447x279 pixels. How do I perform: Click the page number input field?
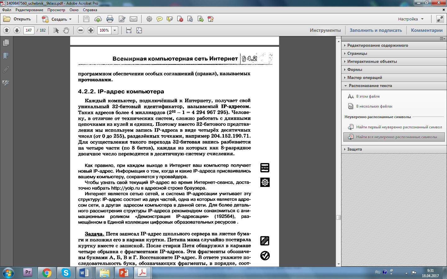click(x=29, y=30)
